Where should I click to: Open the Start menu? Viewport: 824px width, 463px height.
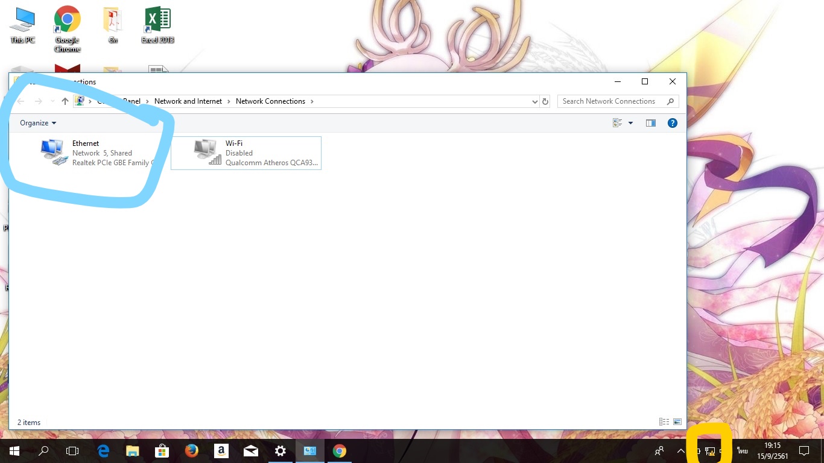[x=14, y=450]
